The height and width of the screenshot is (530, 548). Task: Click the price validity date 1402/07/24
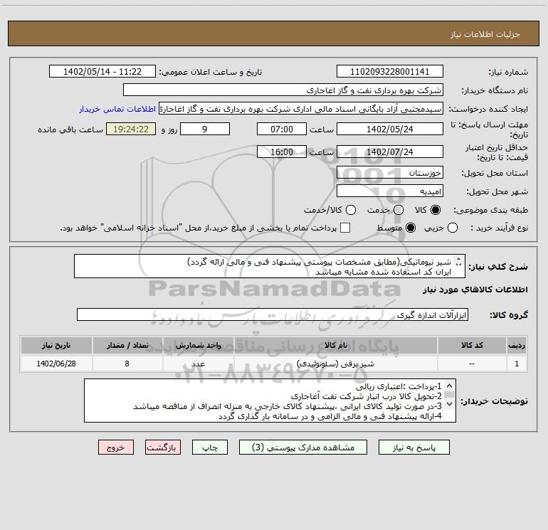click(x=390, y=152)
